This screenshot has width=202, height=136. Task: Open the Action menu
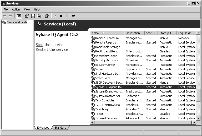point(16,9)
